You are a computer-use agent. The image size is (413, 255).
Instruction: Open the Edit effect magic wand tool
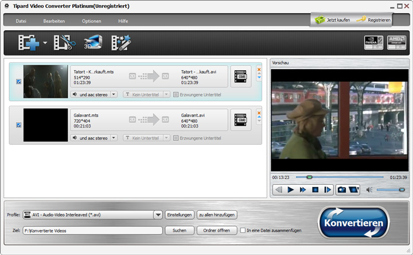click(121, 42)
